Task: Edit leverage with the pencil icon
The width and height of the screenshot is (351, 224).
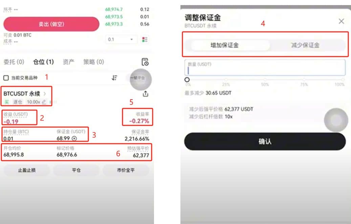Action: pos(44,102)
